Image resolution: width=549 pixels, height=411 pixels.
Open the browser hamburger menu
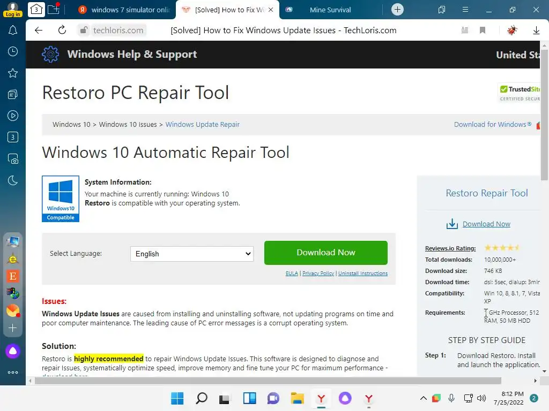pos(465,10)
